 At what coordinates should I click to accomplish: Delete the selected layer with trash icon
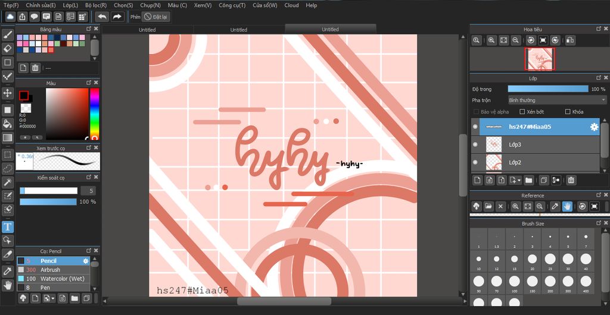coord(571,180)
